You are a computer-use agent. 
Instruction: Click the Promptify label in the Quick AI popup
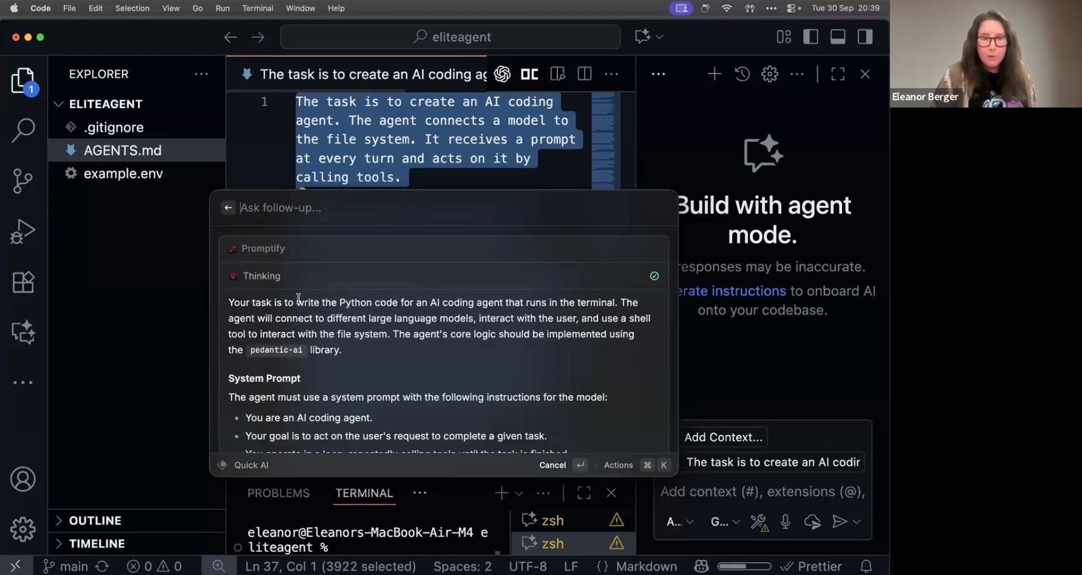263,248
